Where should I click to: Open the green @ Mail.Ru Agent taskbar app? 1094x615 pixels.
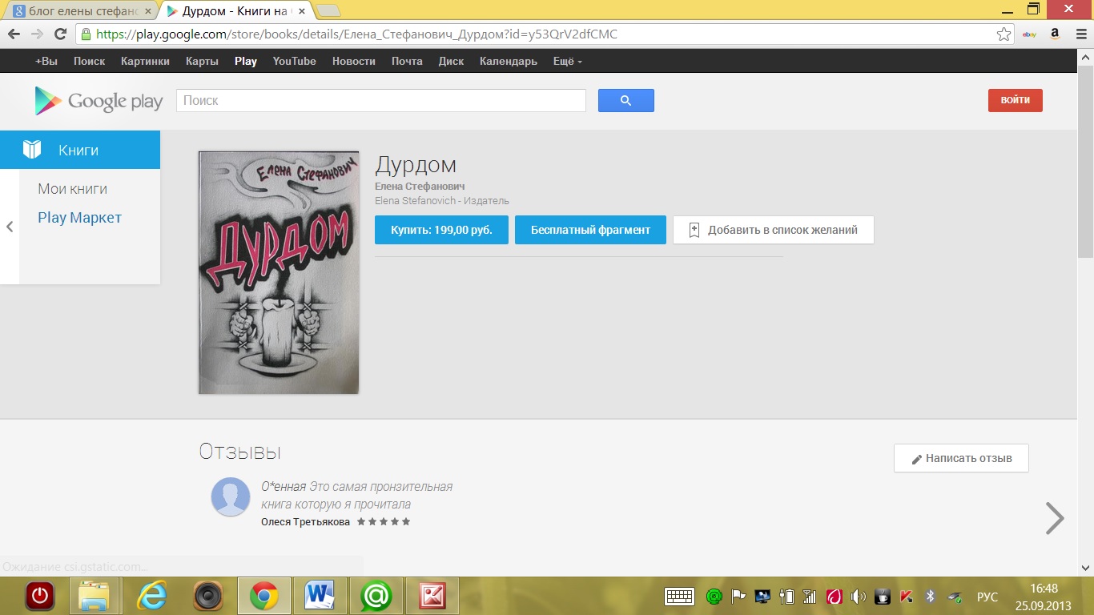point(375,596)
